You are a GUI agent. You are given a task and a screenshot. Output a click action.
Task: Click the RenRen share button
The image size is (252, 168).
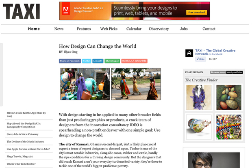coord(135,61)
